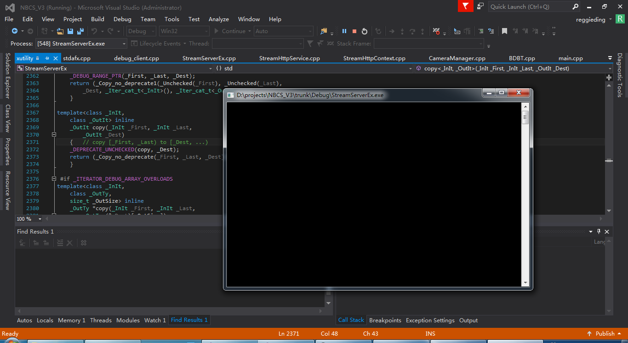Click the Break All pause icon
The height and width of the screenshot is (343, 628).
pos(344,31)
